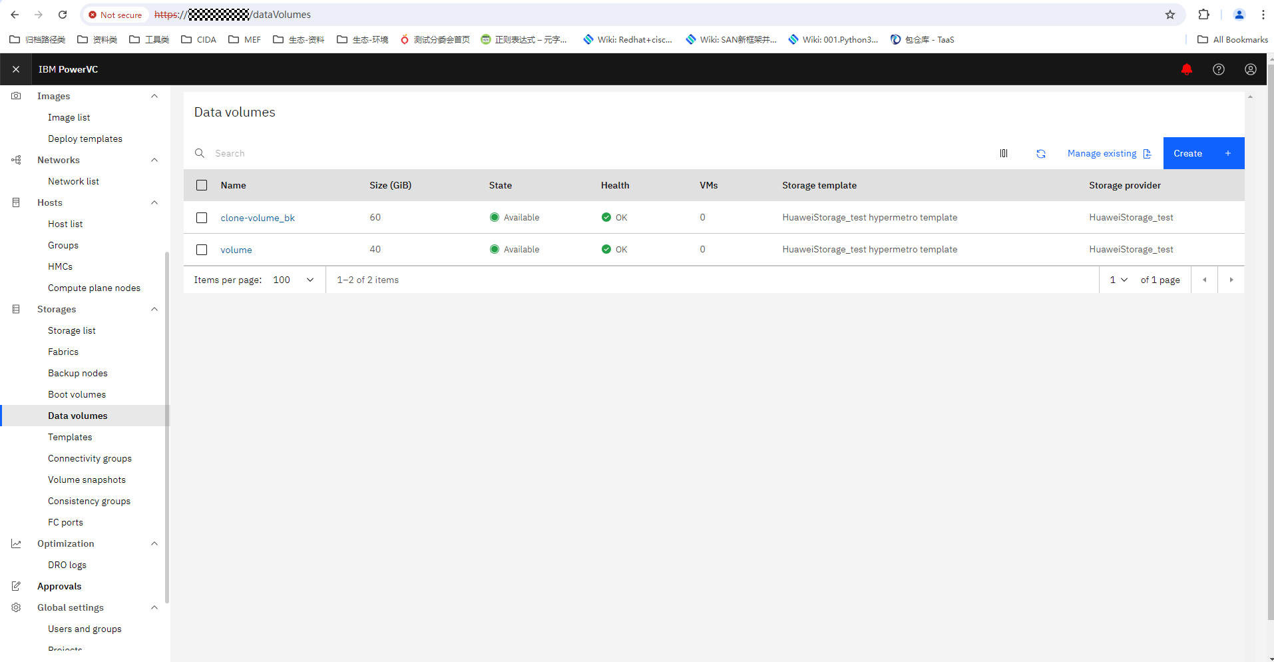Go to the next page arrow
The width and height of the screenshot is (1274, 662).
[x=1231, y=280]
